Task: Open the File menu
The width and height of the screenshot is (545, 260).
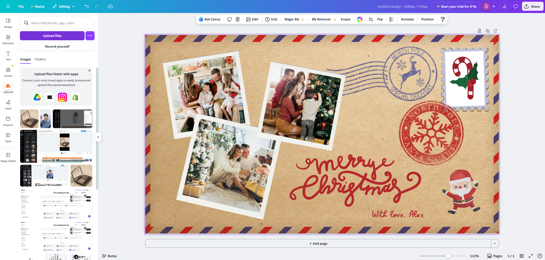Action: pos(21,6)
